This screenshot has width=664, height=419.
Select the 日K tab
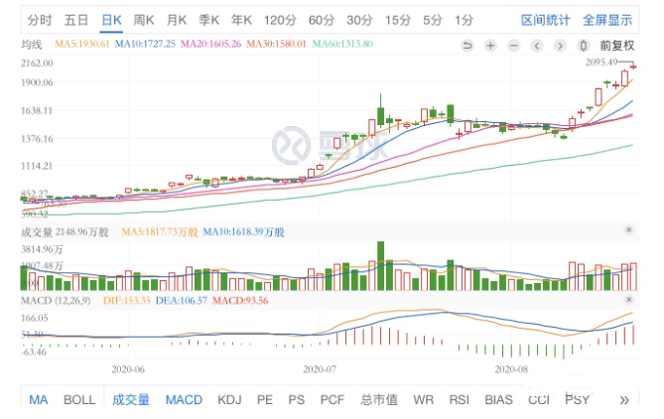[x=112, y=20]
